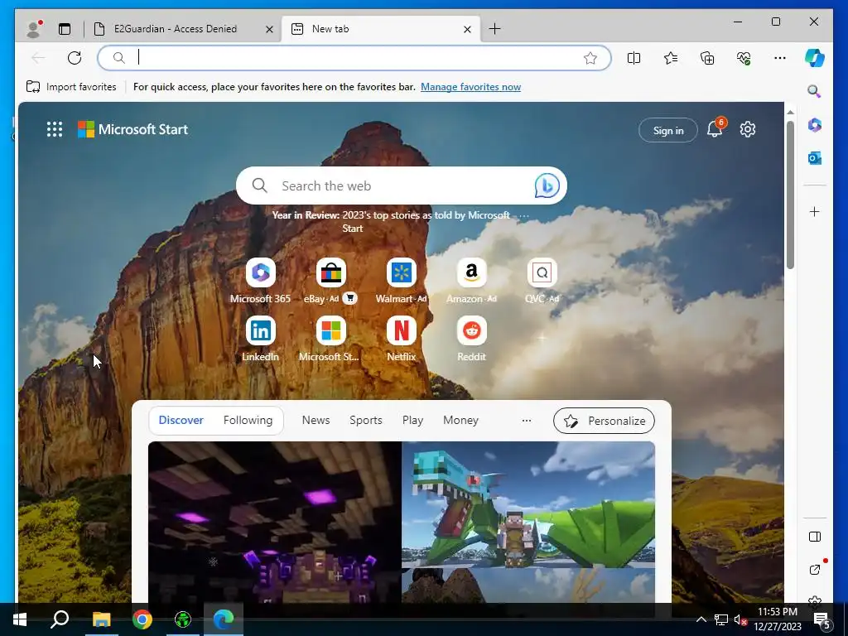Image resolution: width=848 pixels, height=636 pixels.
Task: Open Year in Review 2023 story link
Action: pyautogui.click(x=391, y=222)
